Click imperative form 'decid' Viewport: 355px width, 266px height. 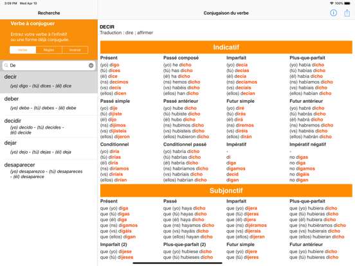pos(232,174)
